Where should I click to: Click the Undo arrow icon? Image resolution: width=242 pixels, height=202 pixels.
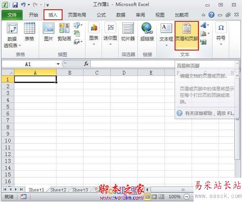pyautogui.click(x=23, y=4)
